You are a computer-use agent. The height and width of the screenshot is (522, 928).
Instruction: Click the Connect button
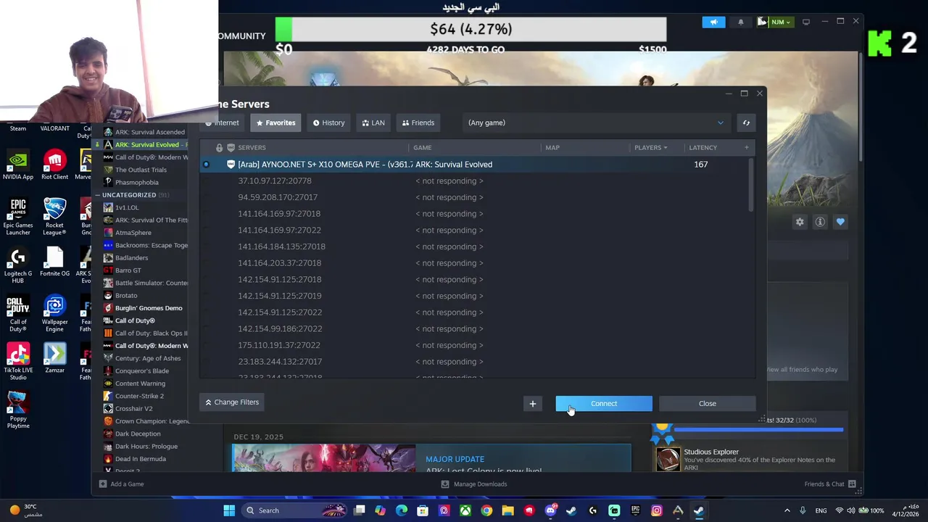[604, 404]
